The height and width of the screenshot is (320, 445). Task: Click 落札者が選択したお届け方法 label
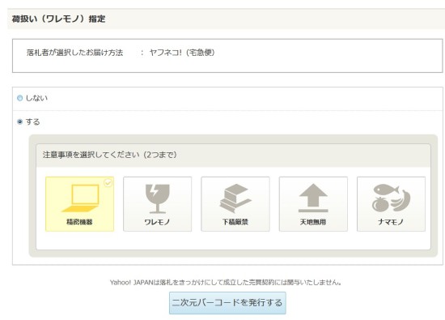(x=75, y=53)
